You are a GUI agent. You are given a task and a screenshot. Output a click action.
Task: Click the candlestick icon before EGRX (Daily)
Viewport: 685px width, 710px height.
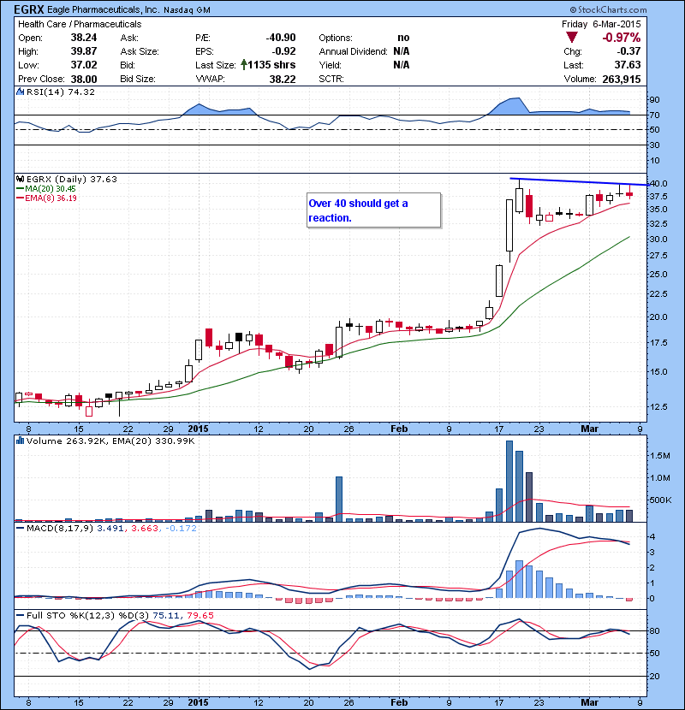20,180
